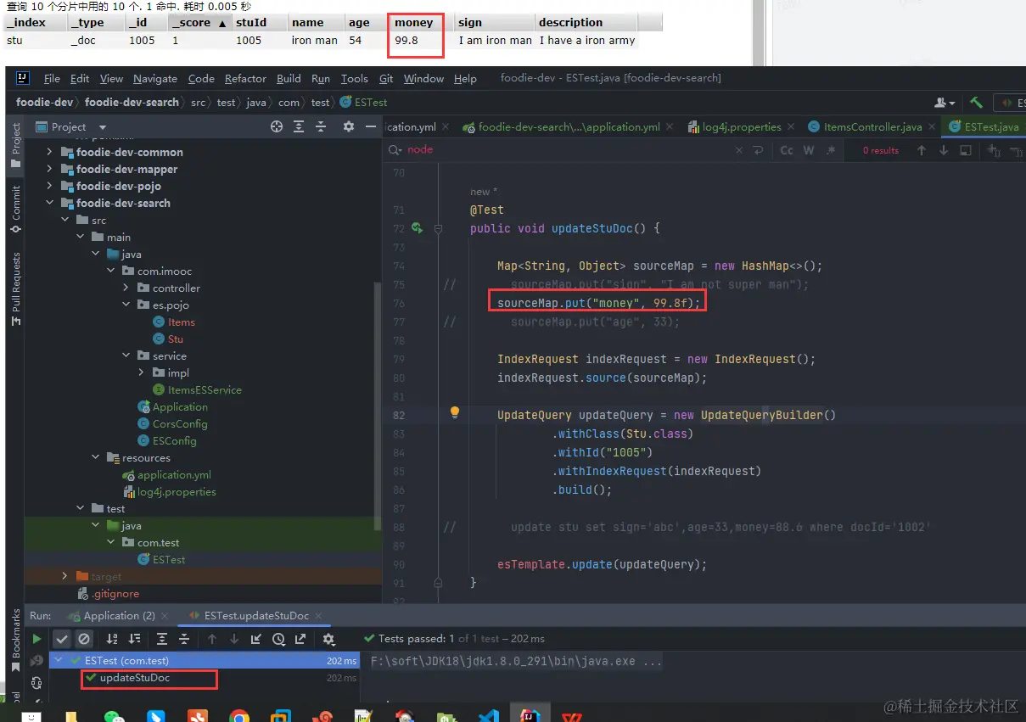Toggle Show Passed tests checkmark

coord(62,639)
